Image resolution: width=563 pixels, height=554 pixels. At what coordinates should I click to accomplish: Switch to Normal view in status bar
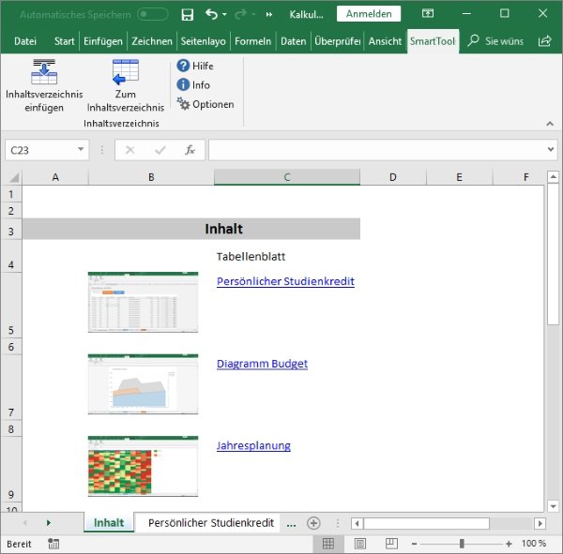tap(328, 544)
